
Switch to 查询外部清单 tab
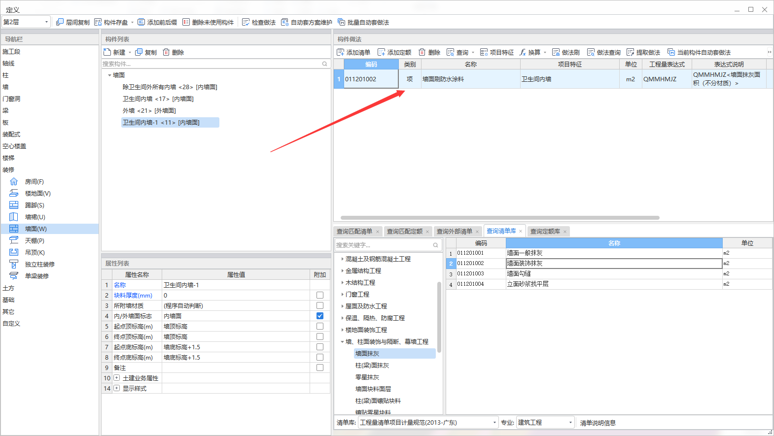(455, 231)
